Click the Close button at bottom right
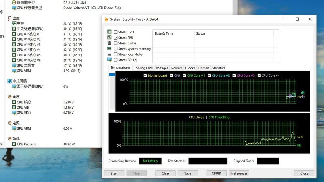324x182 pixels. click(304, 174)
